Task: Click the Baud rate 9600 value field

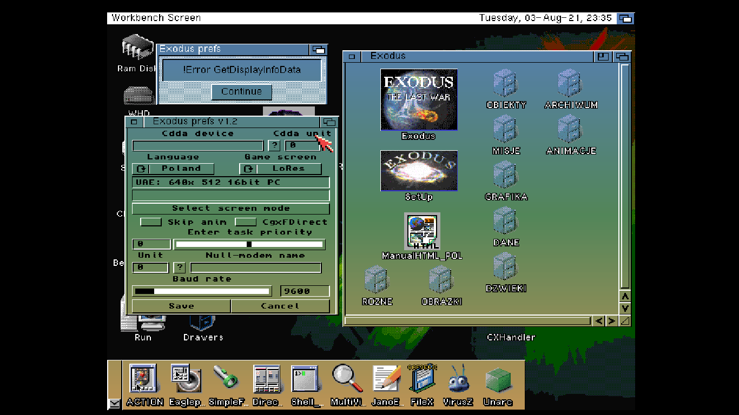Action: 305,291
